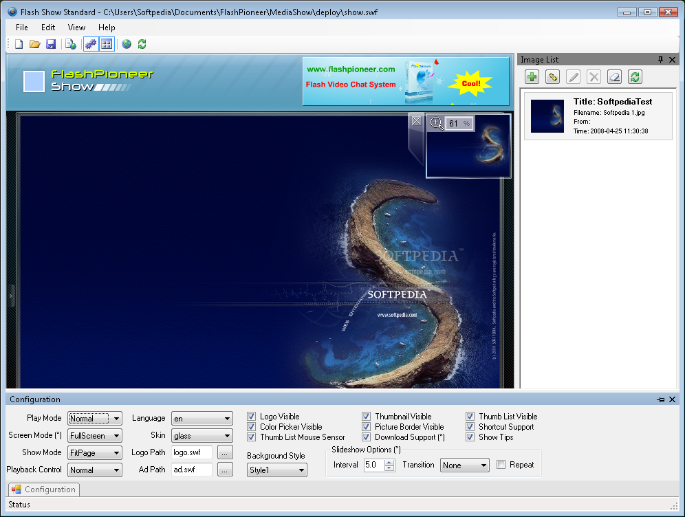
Task: Uncheck Thumbnail Visible
Action: [366, 416]
